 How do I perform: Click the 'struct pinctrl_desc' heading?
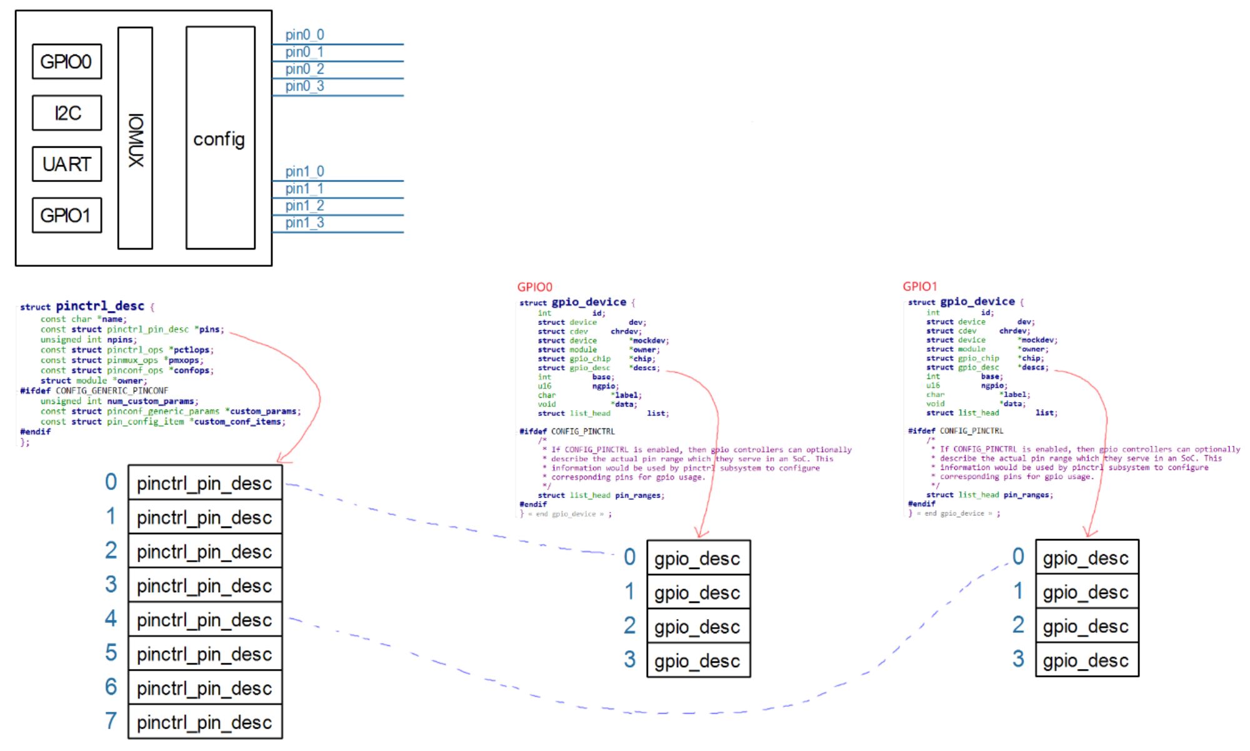click(87, 306)
